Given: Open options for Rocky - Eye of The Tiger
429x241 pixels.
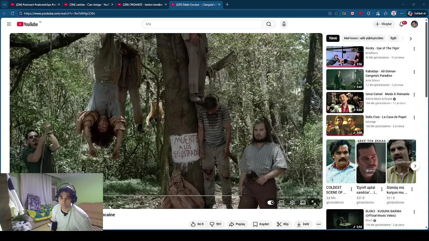Looking at the screenshot, I should (414, 49).
